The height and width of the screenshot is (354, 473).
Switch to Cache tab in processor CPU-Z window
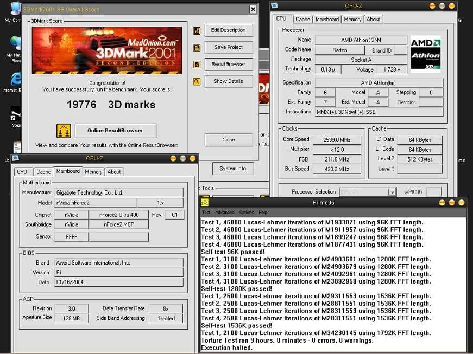pos(302,19)
